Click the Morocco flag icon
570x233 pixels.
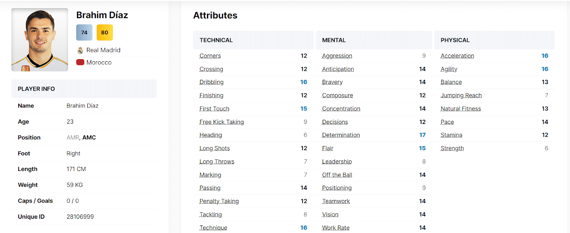click(80, 62)
